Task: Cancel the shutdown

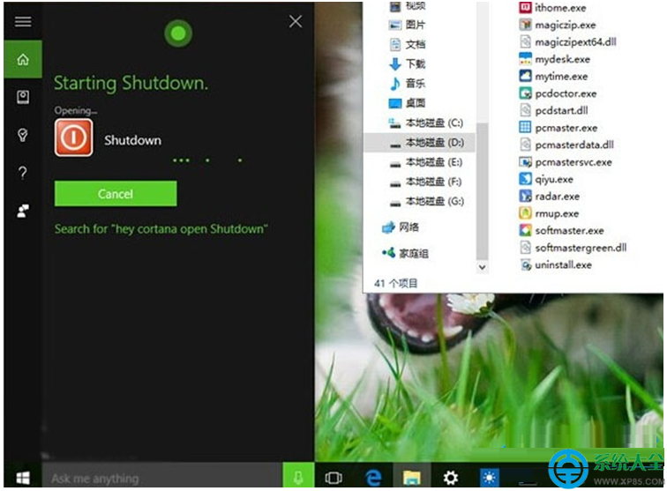Action: 116,194
